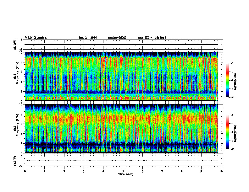
Task: Click time axis tick label "10"
Action: coord(221,171)
